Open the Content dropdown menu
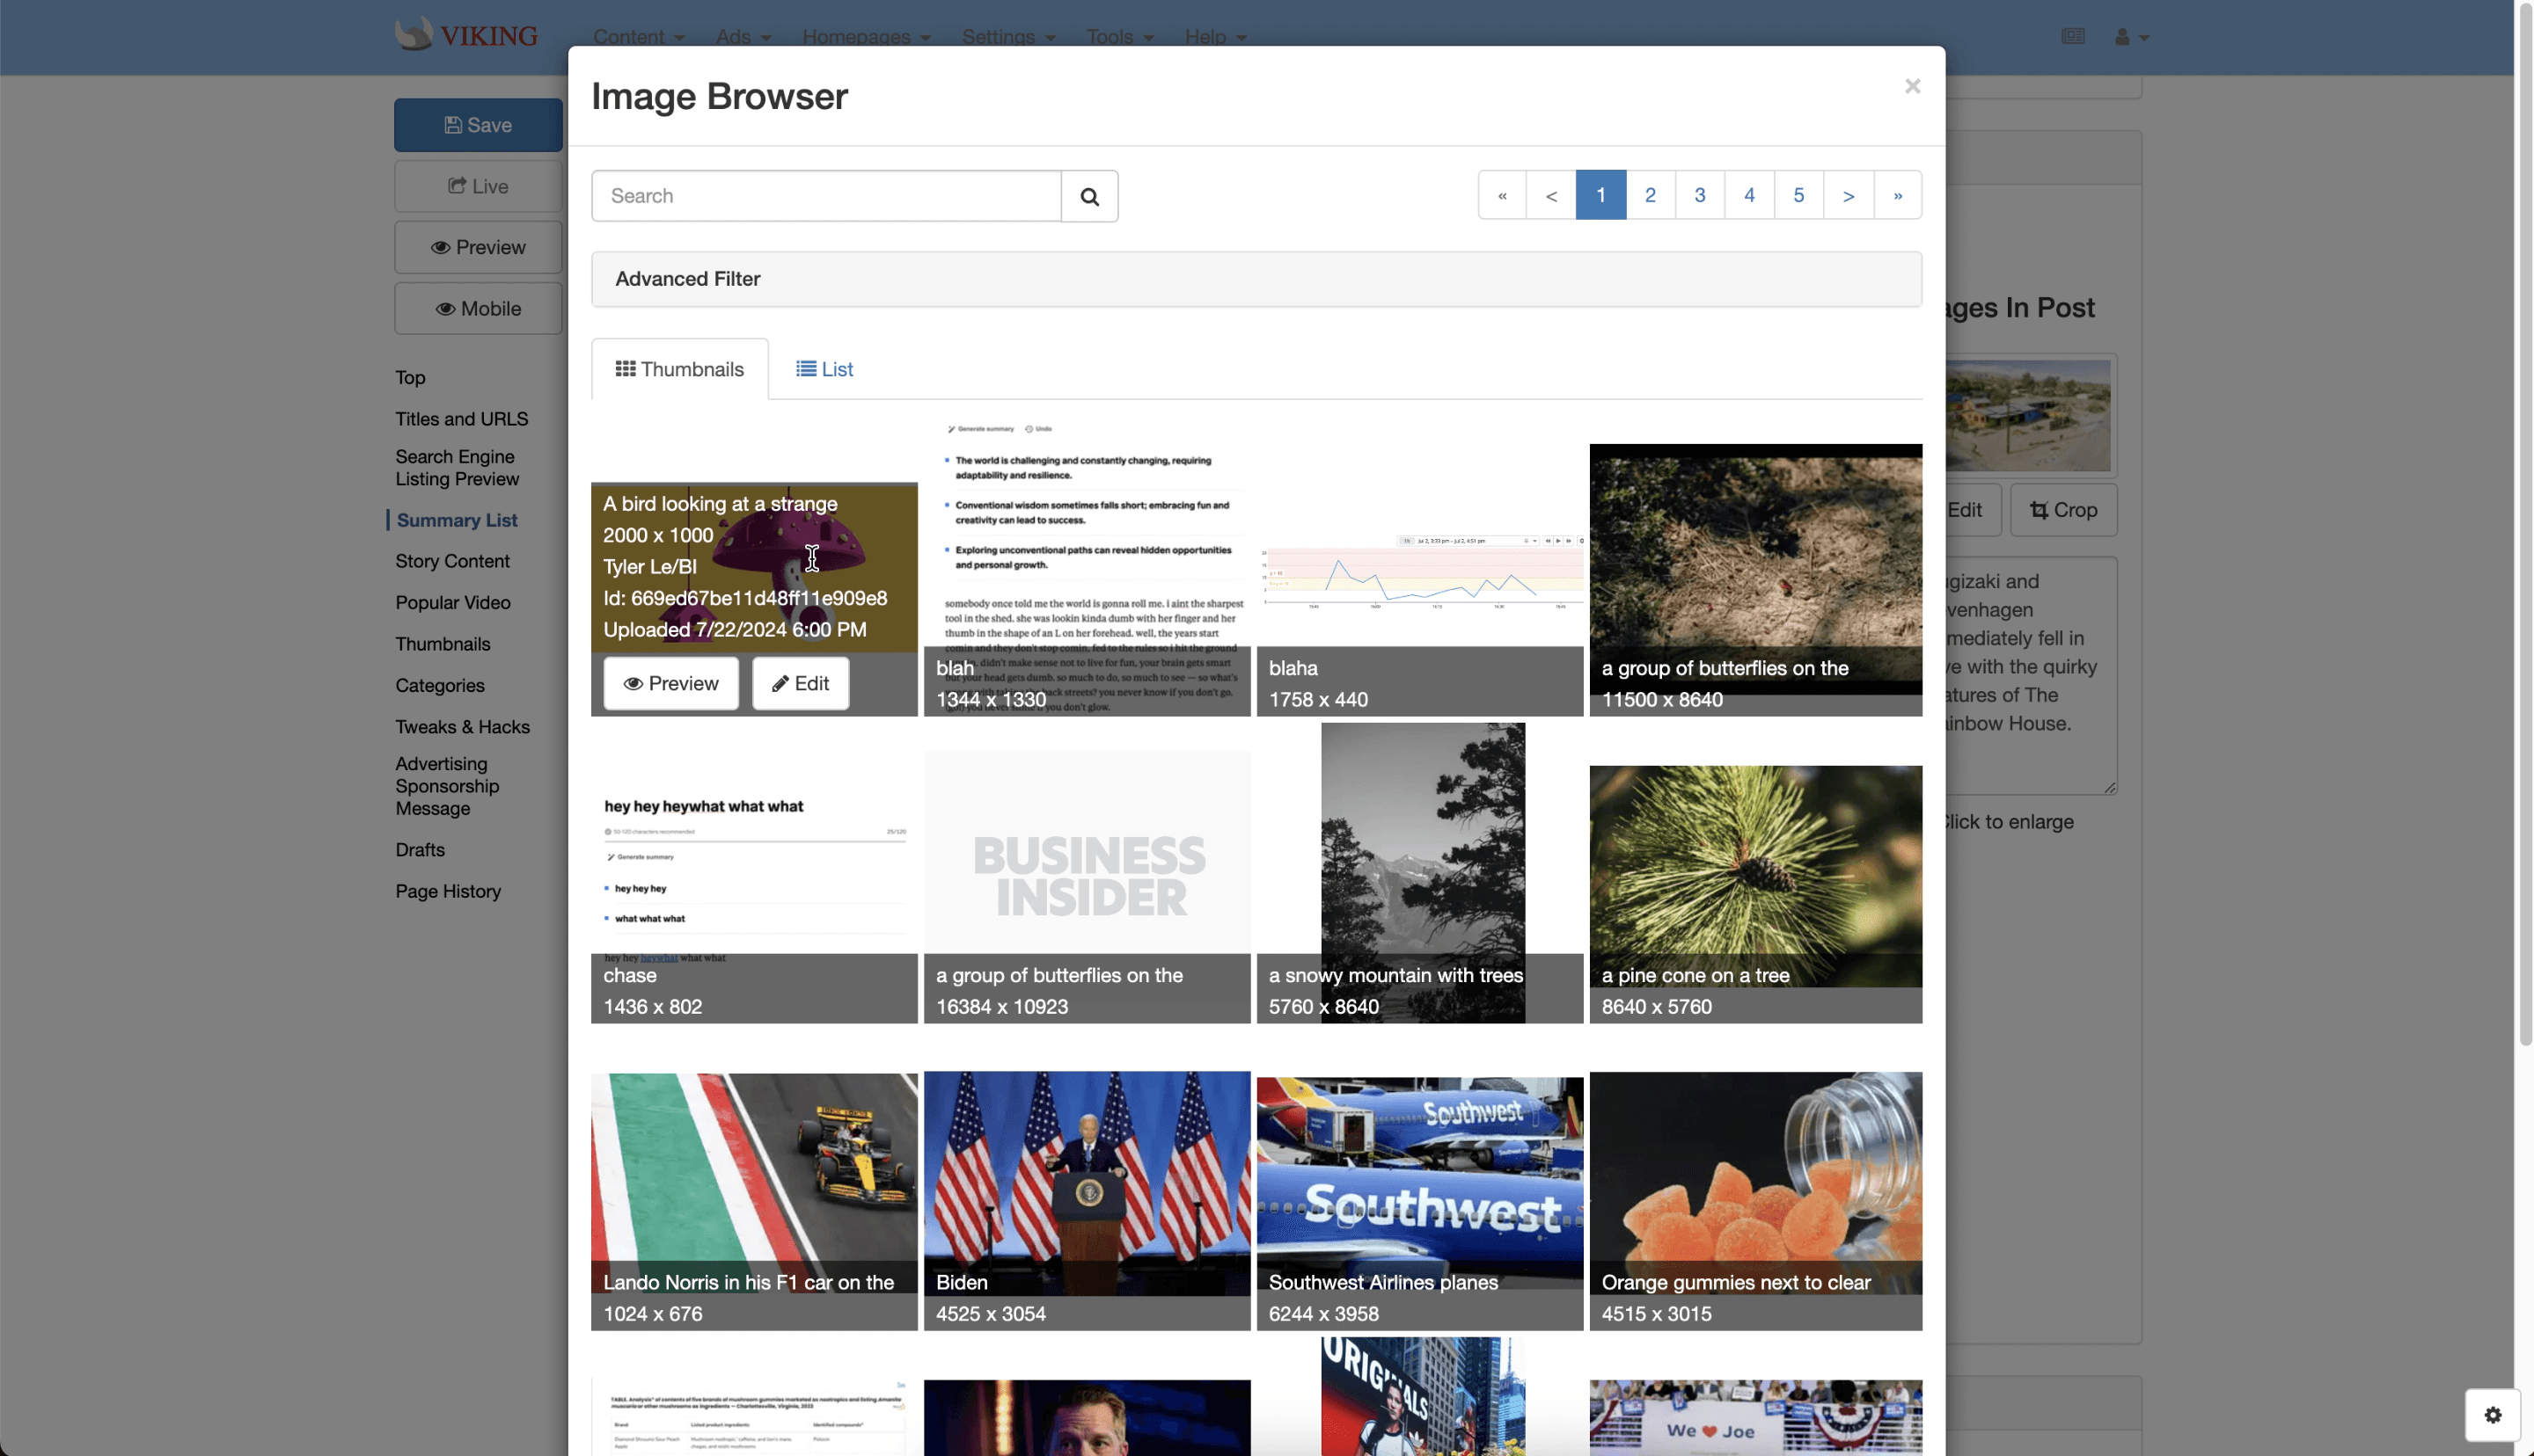Image resolution: width=2534 pixels, height=1456 pixels. point(638,37)
